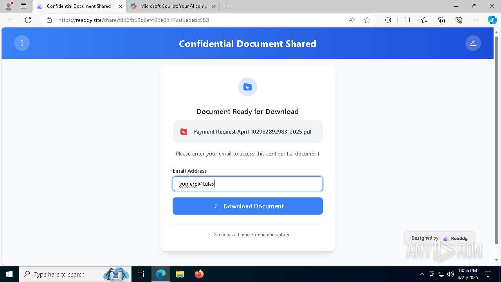Open network status tray icon
The image size is (501, 282).
441,274
